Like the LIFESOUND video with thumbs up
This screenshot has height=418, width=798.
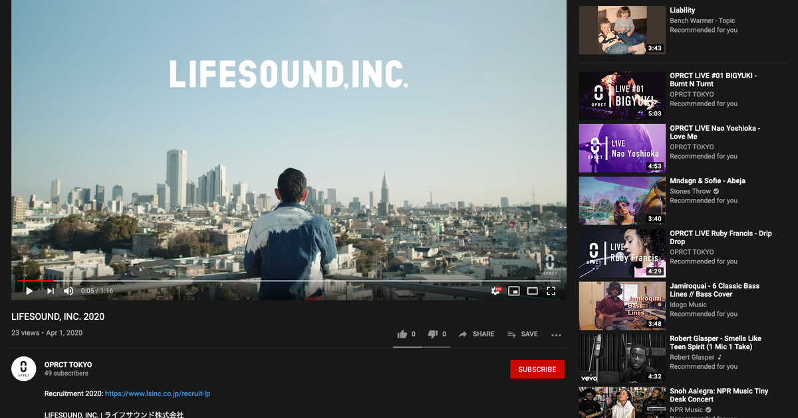click(403, 334)
